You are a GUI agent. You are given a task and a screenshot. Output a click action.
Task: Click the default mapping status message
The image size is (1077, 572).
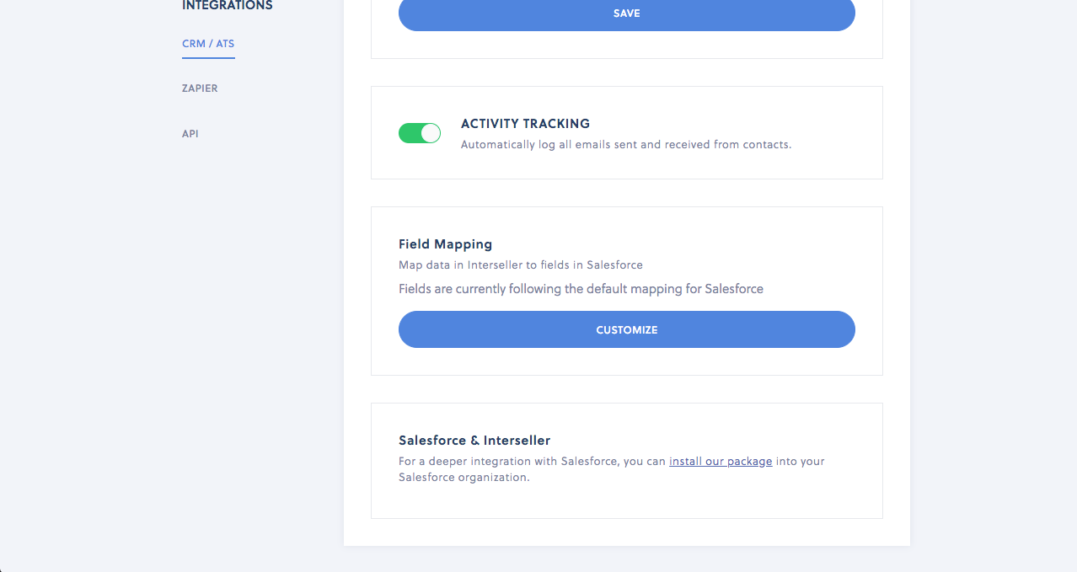(581, 289)
